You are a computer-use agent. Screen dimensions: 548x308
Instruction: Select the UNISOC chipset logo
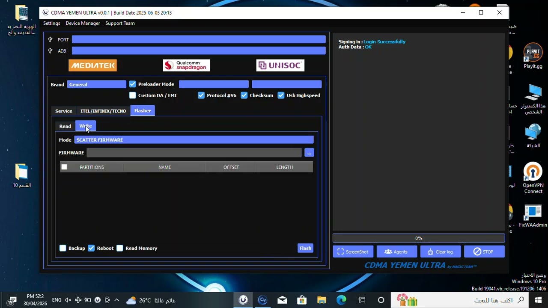coord(280,65)
